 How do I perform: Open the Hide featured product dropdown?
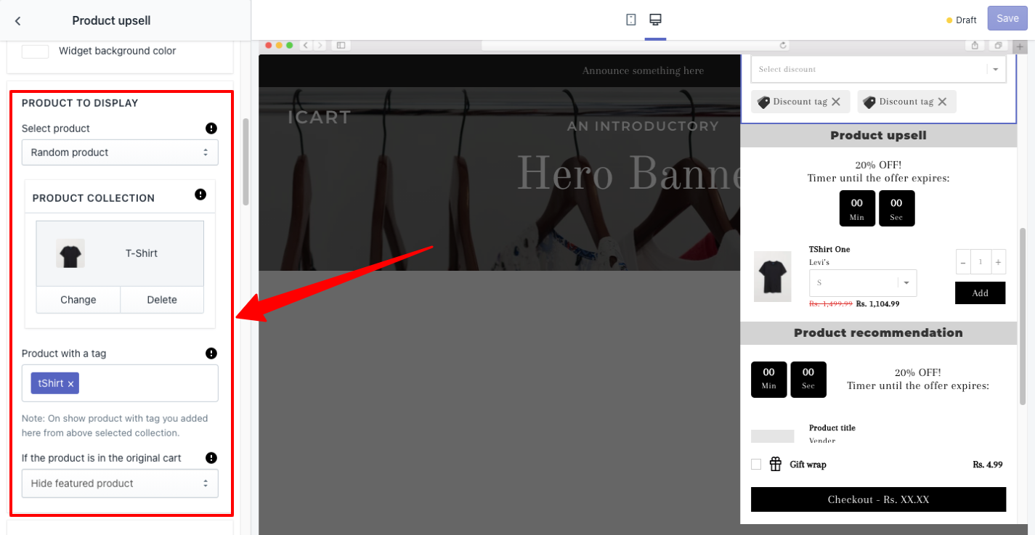pos(120,483)
